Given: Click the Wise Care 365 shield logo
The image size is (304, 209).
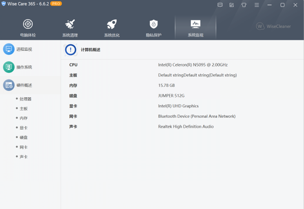Looking at the screenshot, I should tap(3, 3).
